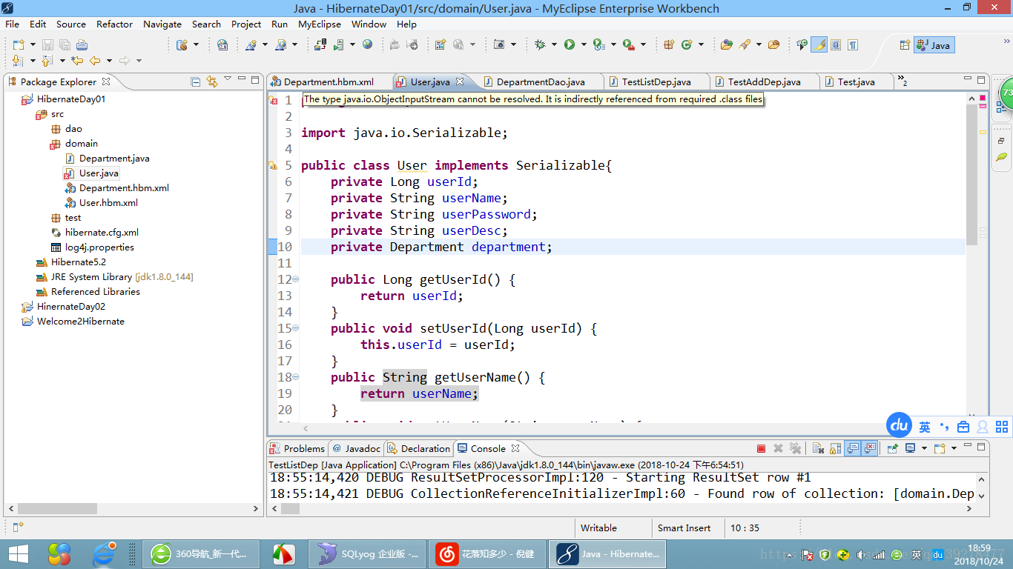Collapse the getUserId method fold at line 12

point(296,279)
